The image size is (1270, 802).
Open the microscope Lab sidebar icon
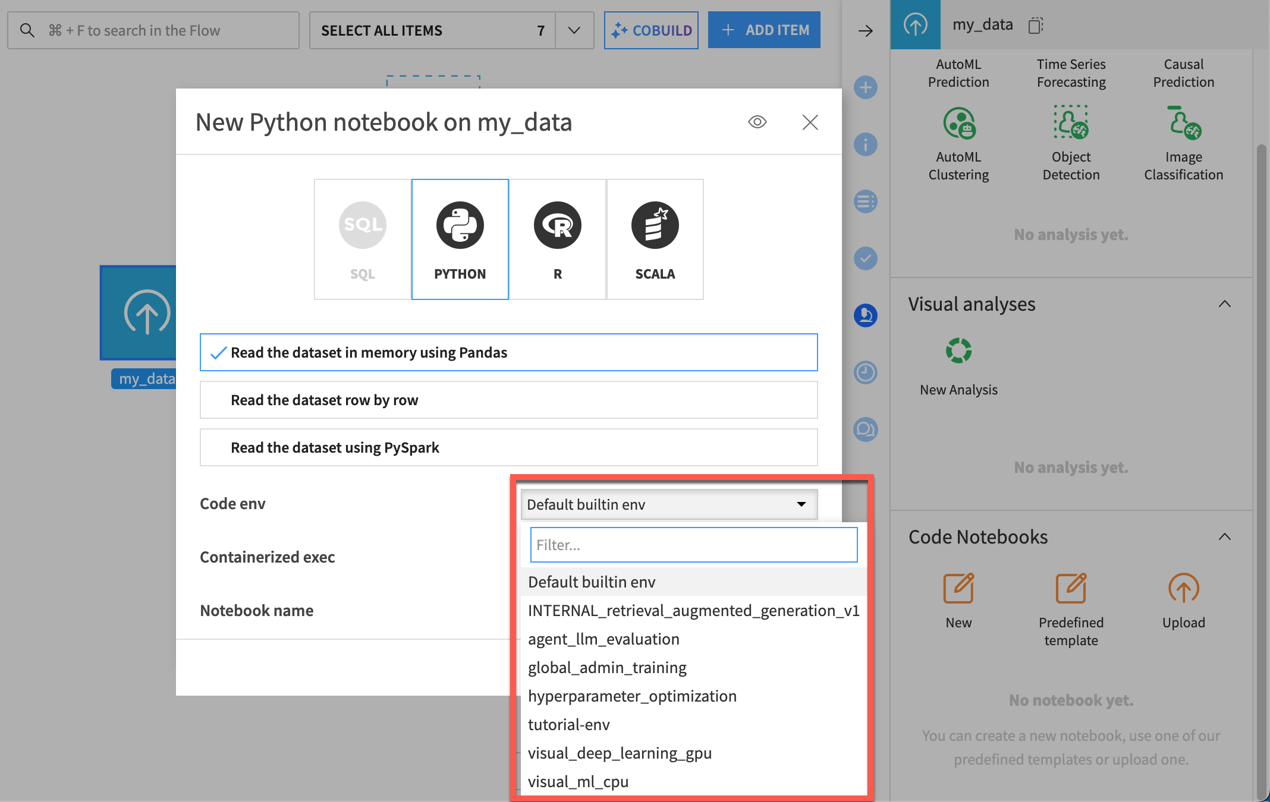(866, 315)
